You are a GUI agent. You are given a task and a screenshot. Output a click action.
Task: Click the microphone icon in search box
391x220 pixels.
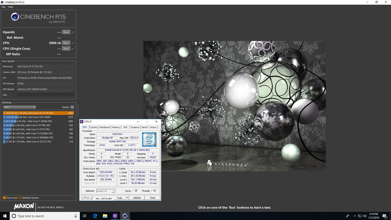pos(76,216)
